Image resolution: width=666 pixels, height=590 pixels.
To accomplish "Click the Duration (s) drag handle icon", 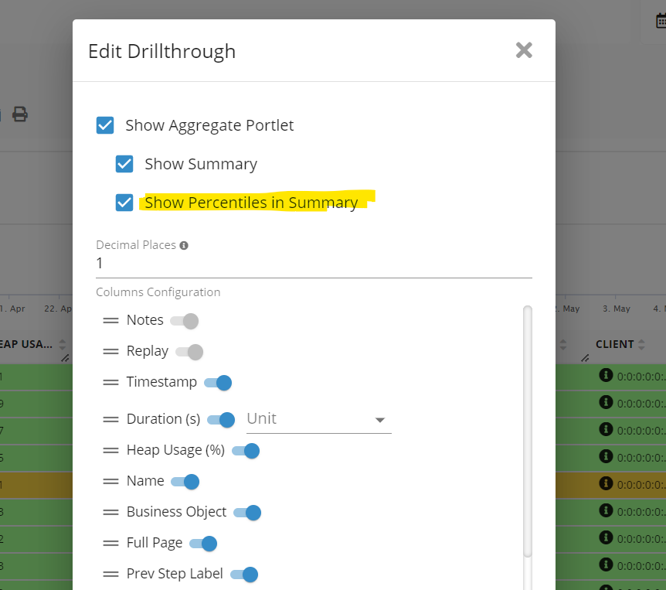I will tap(110, 419).
